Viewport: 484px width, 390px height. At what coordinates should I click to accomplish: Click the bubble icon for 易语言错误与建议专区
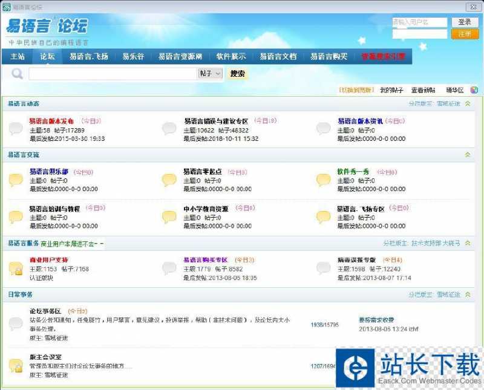click(x=169, y=129)
